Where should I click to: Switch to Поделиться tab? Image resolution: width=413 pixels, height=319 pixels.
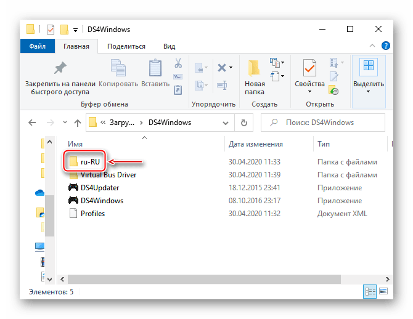126,46
